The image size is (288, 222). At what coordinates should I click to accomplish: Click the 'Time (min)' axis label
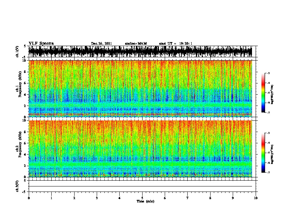click(x=145, y=201)
